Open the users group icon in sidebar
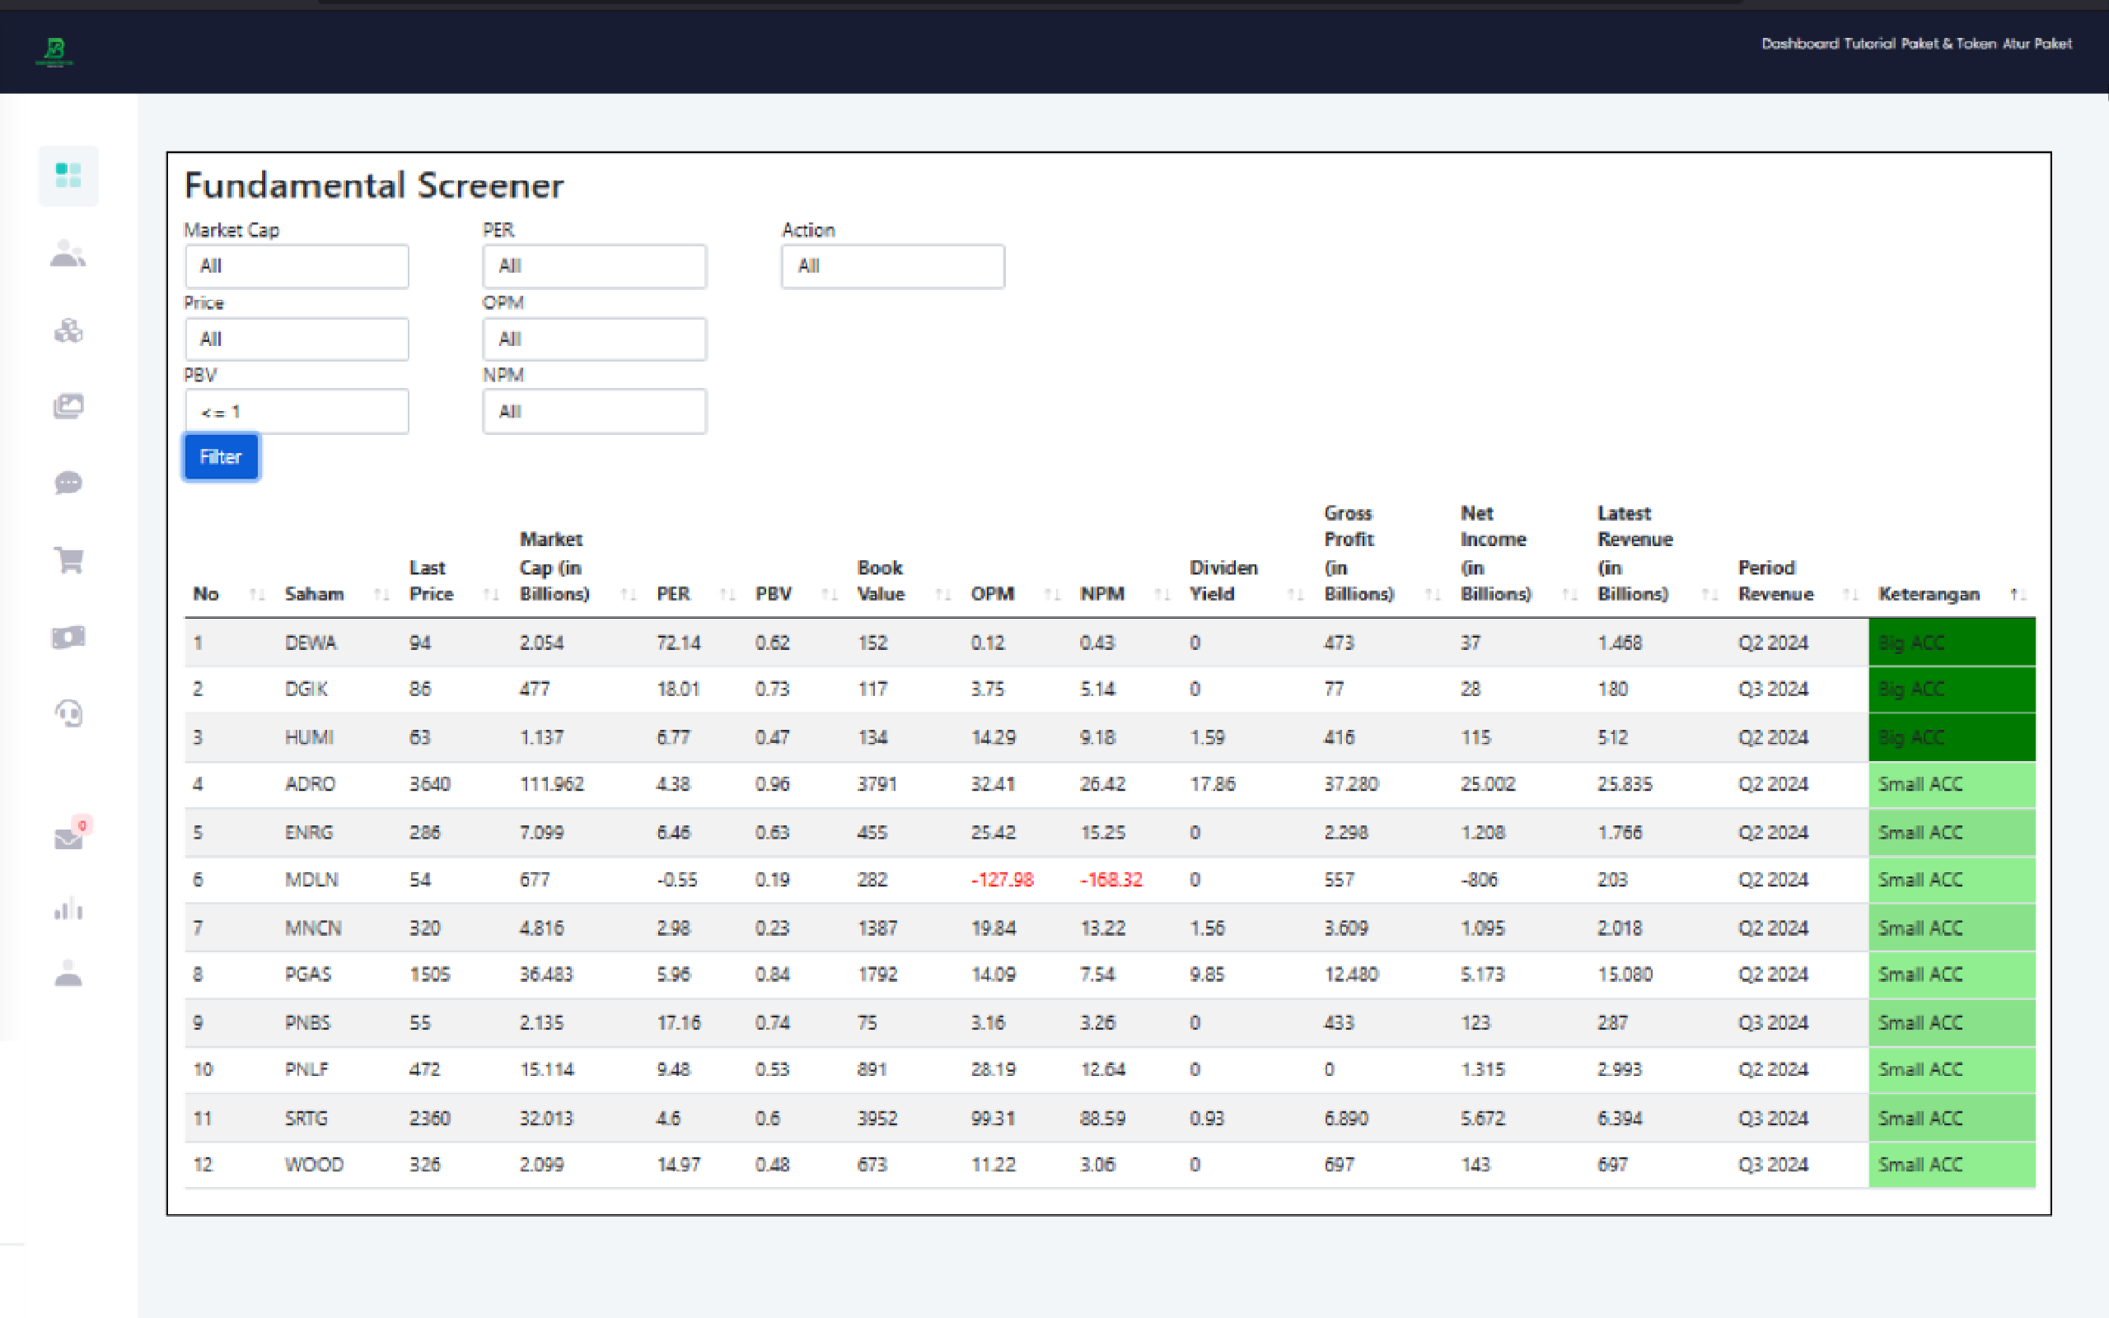2109x1318 pixels. click(x=68, y=254)
